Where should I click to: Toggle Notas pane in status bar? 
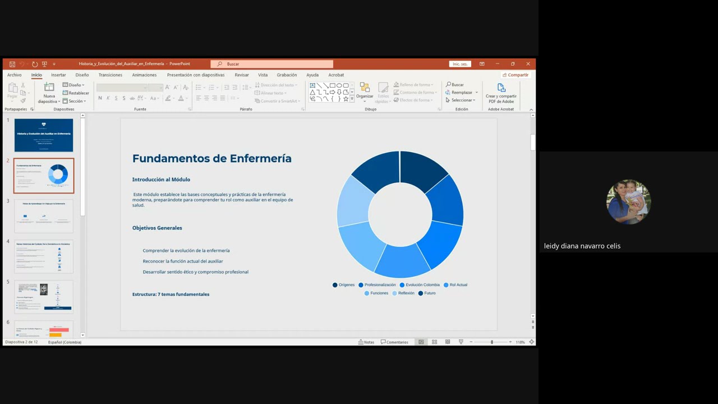pos(366,342)
